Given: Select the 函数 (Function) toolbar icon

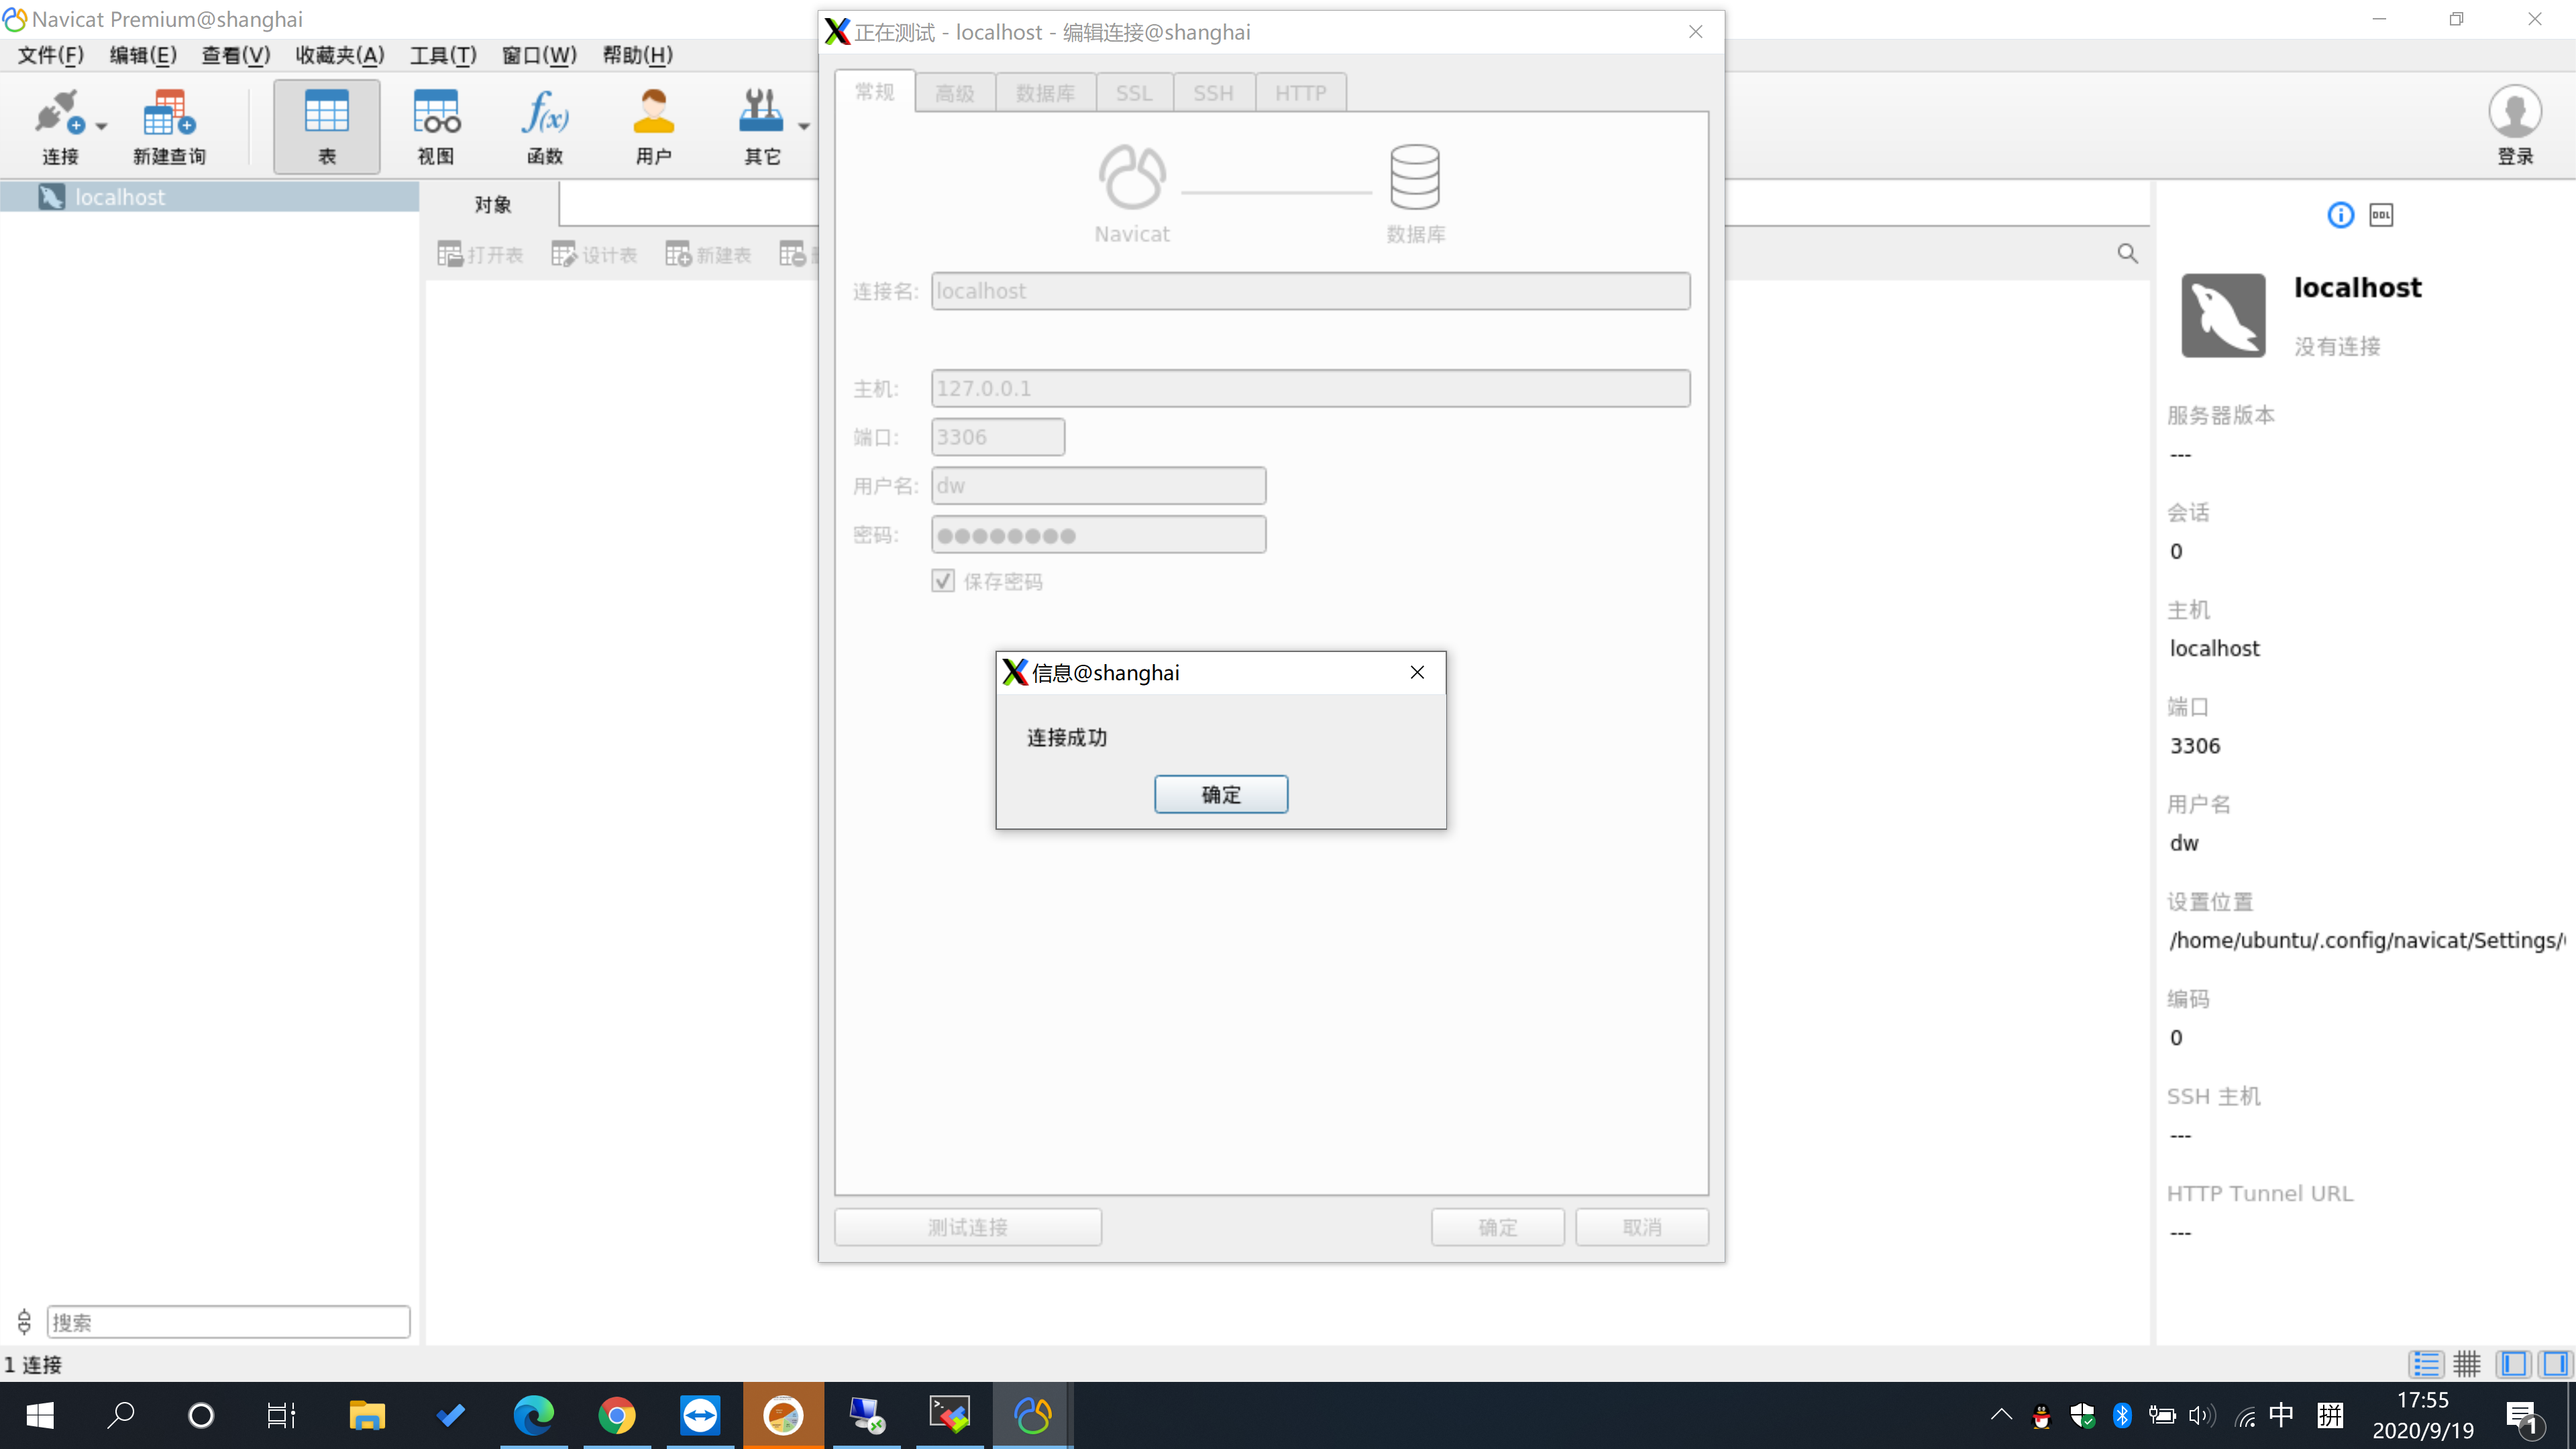Looking at the screenshot, I should 545,126.
